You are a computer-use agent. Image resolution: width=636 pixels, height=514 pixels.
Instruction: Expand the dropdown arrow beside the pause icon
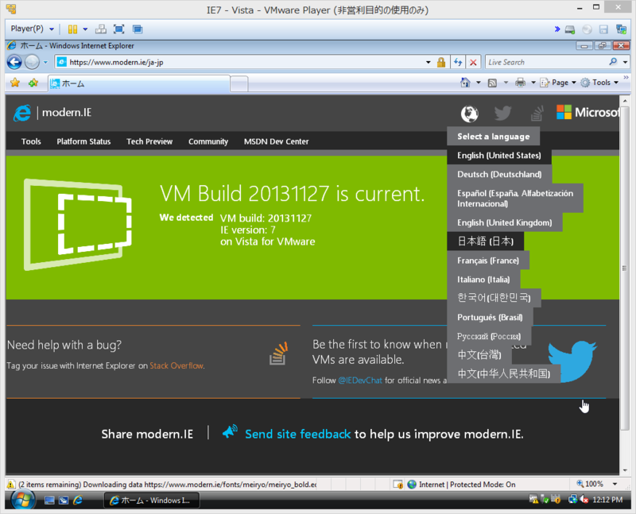[x=85, y=29]
